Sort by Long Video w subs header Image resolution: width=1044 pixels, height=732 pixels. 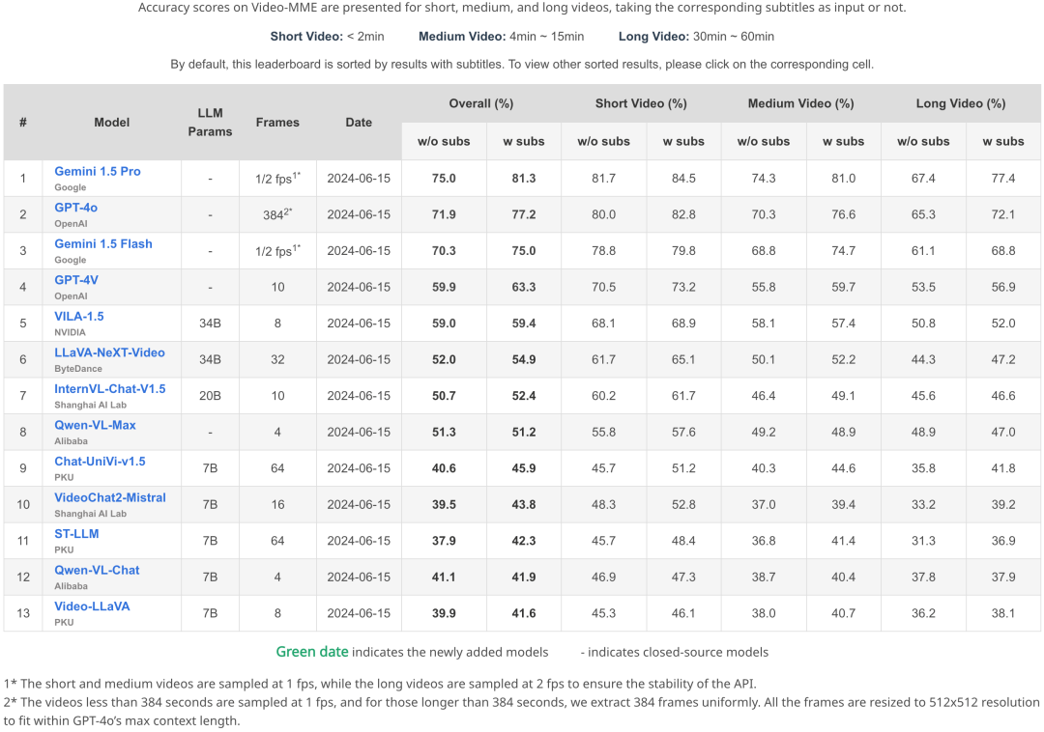pyautogui.click(x=1002, y=141)
